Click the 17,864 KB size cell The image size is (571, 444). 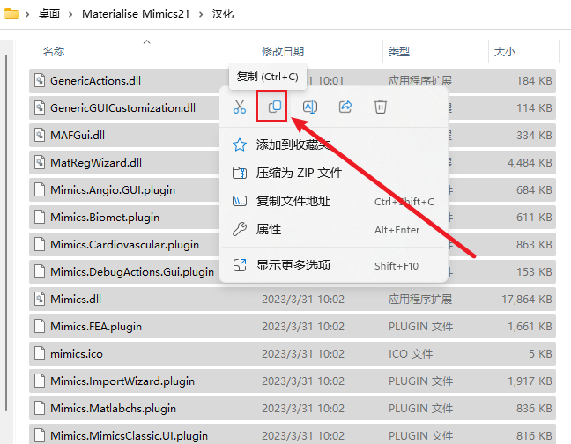527,300
